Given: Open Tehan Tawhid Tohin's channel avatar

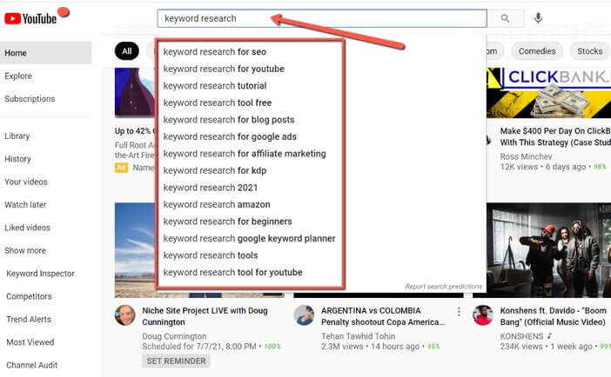Looking at the screenshot, I should point(304,315).
